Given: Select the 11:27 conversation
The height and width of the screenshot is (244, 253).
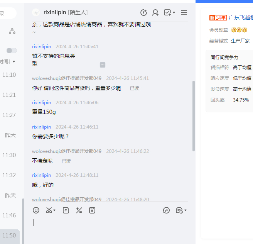Looking at the screenshot, I should pos(9,115).
